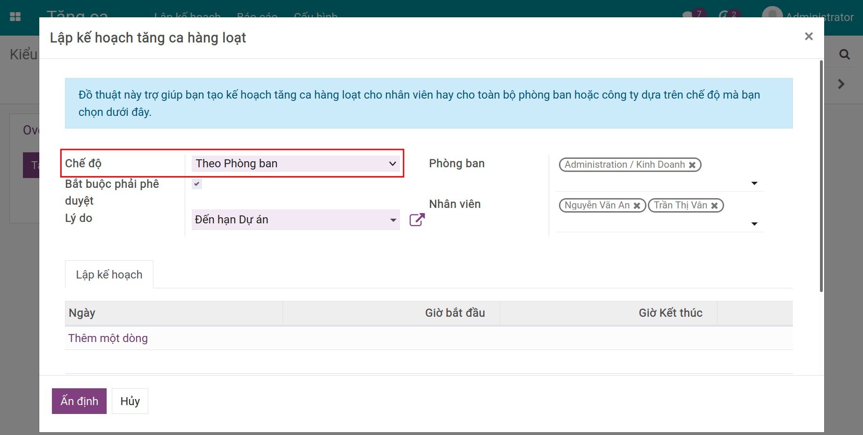863x435 pixels.
Task: Remove Nguyễn Văn An employee tag
Action: (x=637, y=206)
